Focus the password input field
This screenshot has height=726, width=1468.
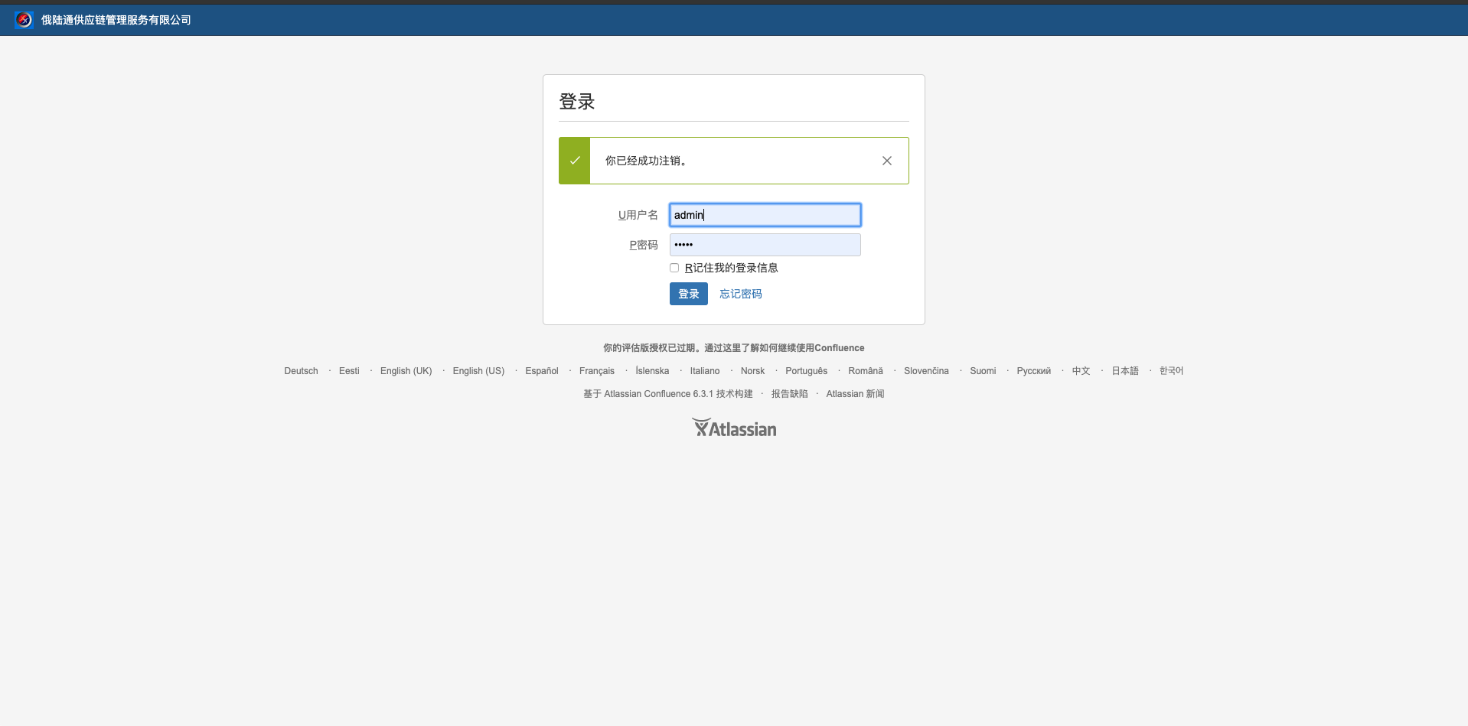(765, 245)
